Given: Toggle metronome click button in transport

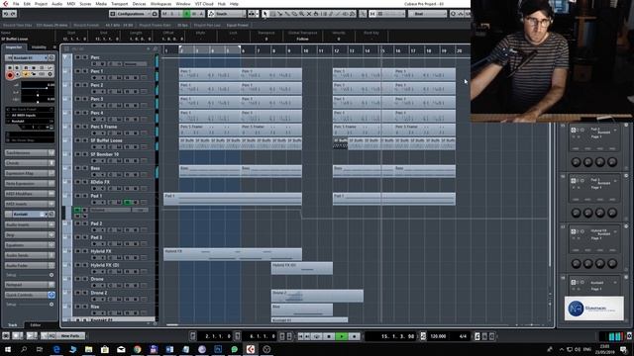Looking at the screenshot, I should tap(477, 336).
